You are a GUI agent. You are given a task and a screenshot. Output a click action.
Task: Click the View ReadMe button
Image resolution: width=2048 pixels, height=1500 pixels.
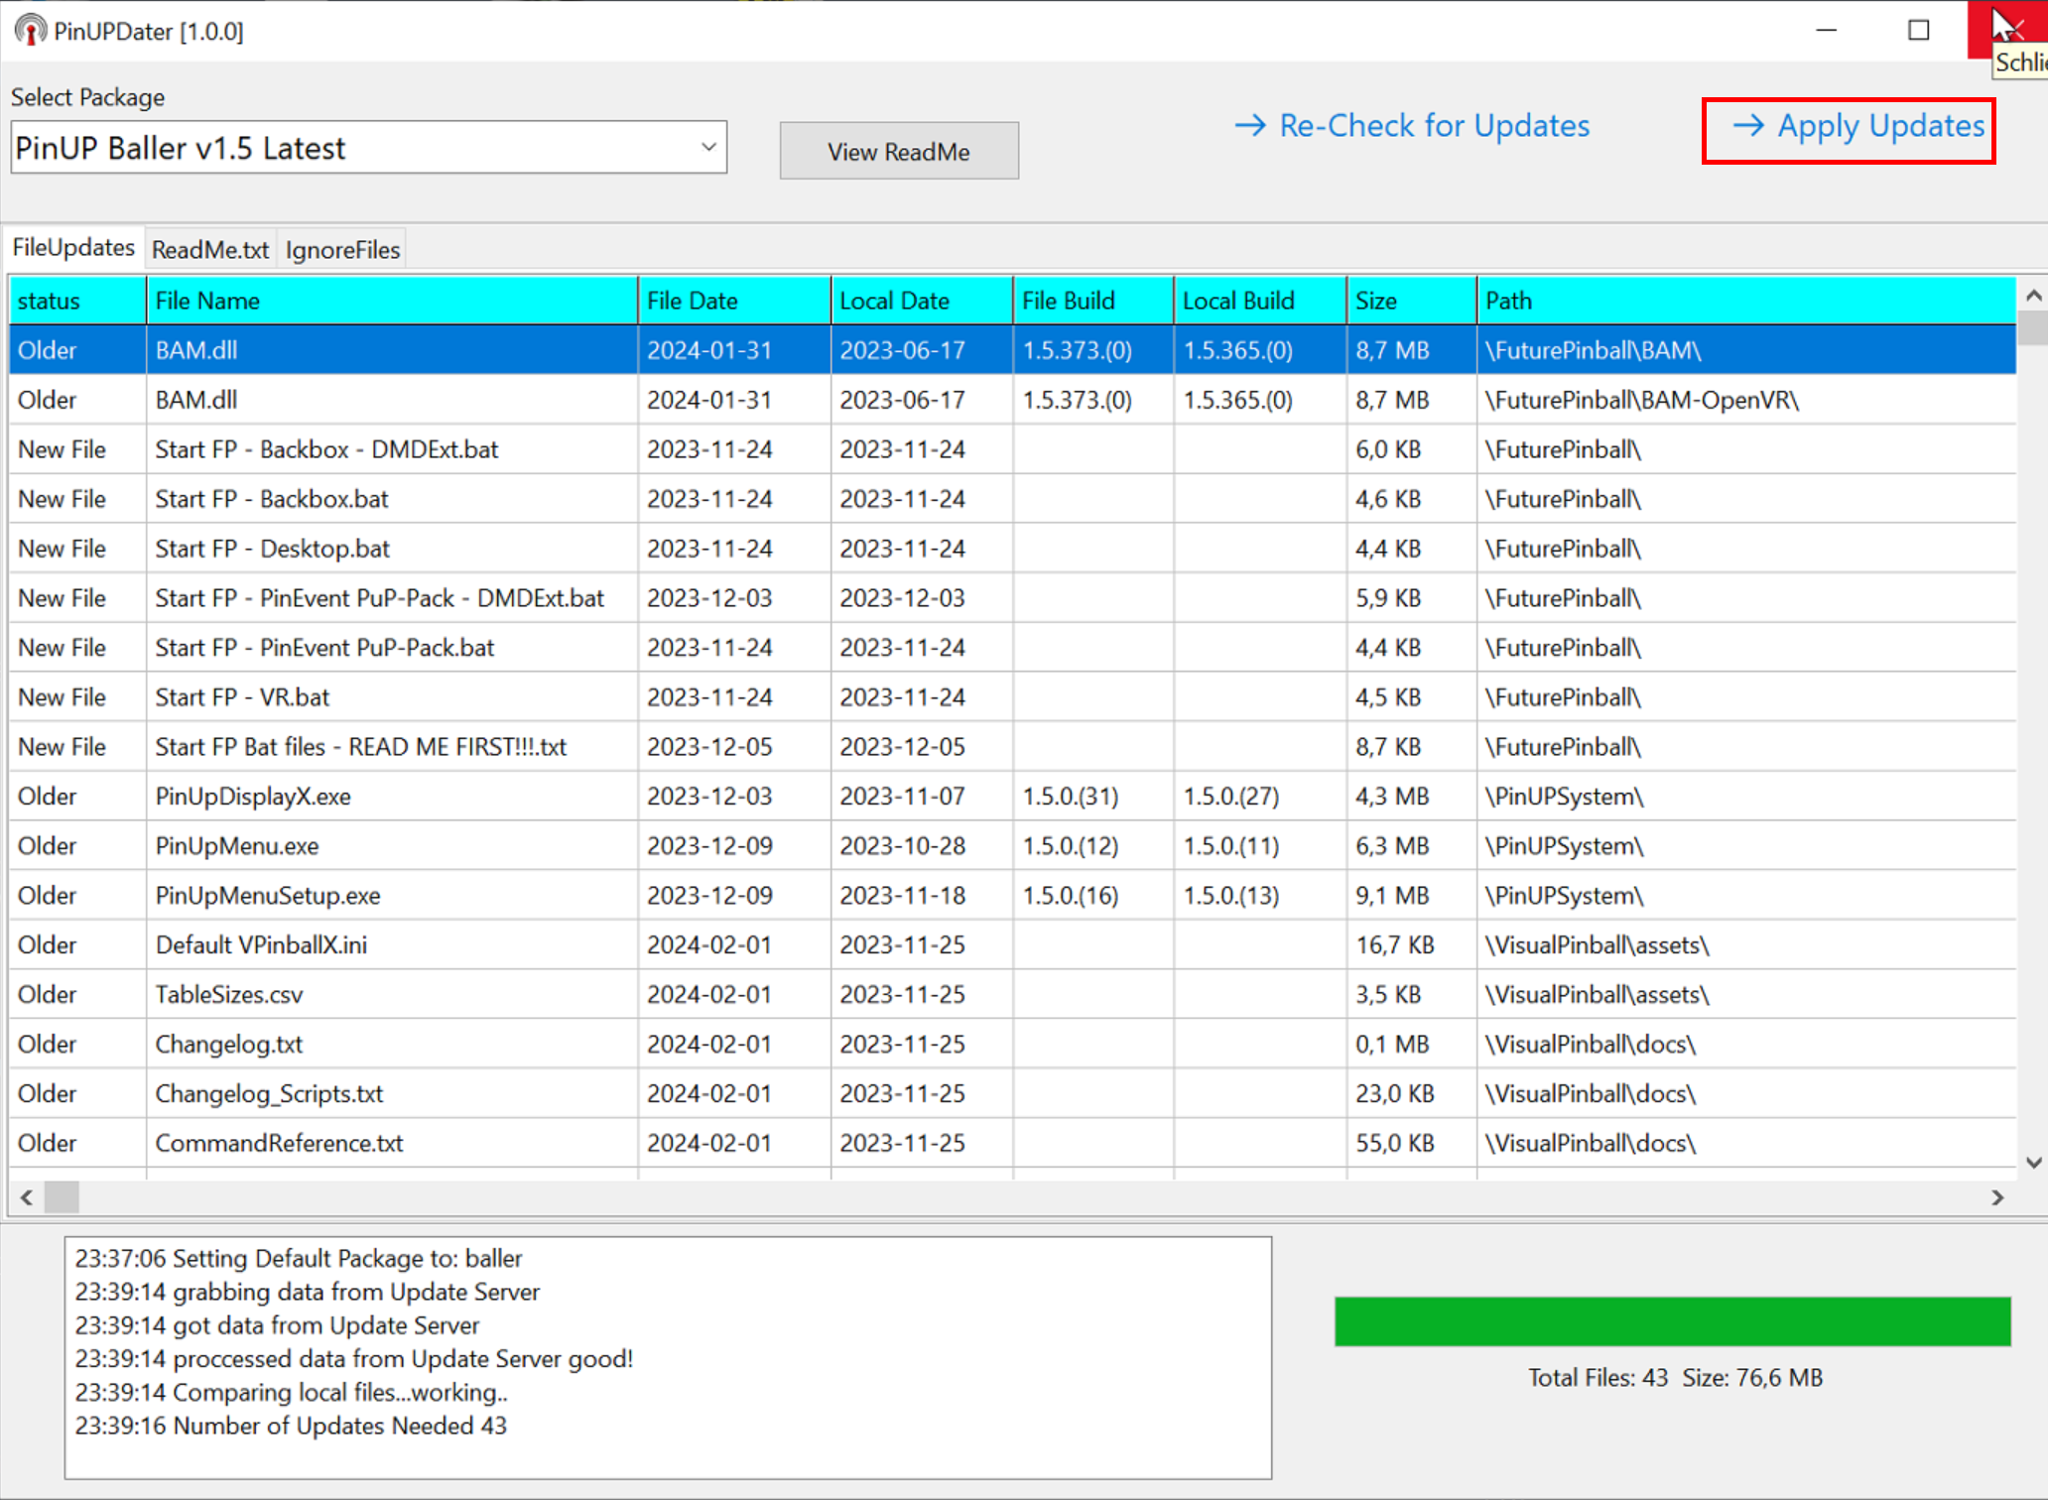(899, 151)
